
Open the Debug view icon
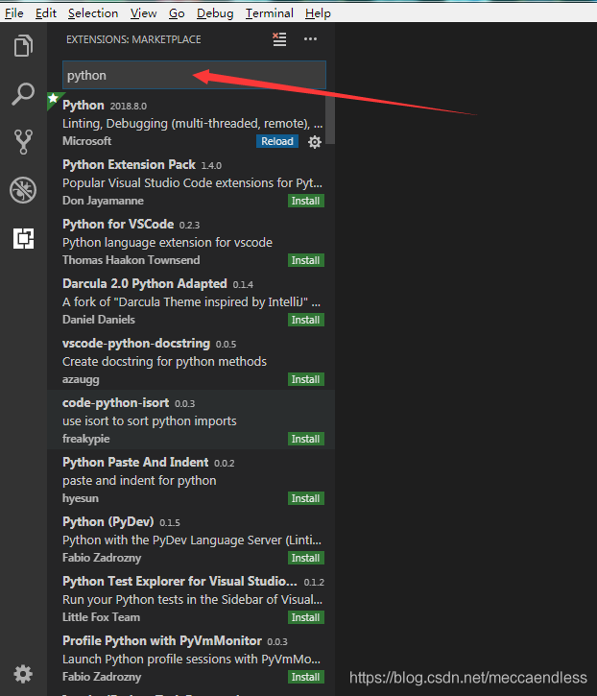[23, 190]
